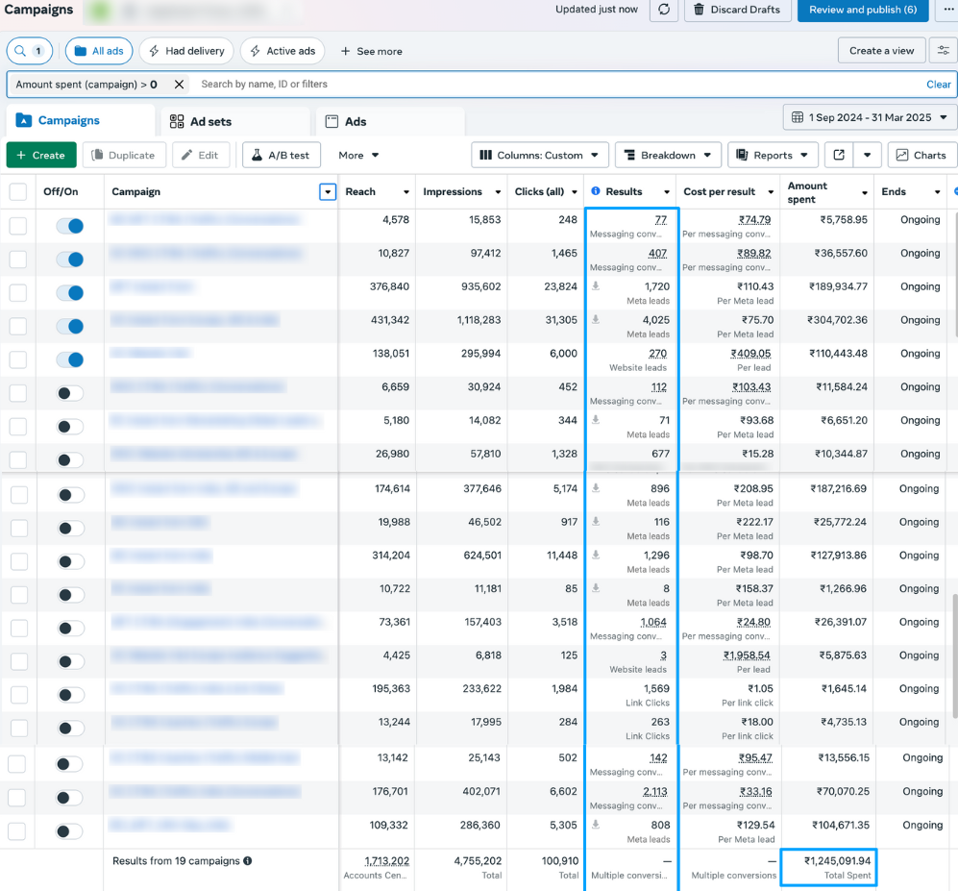The width and height of the screenshot is (958, 891).
Task: Enable the last campaign's off toggle
Action: point(70,831)
